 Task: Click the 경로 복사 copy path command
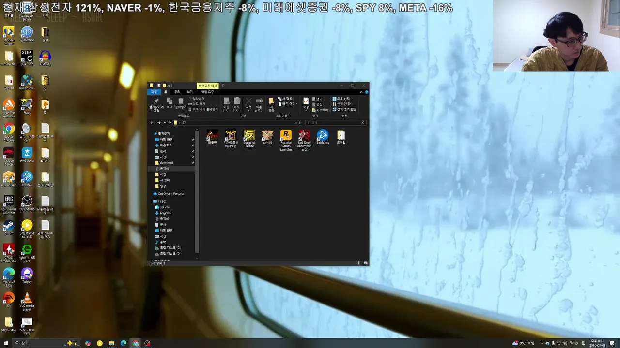point(196,104)
